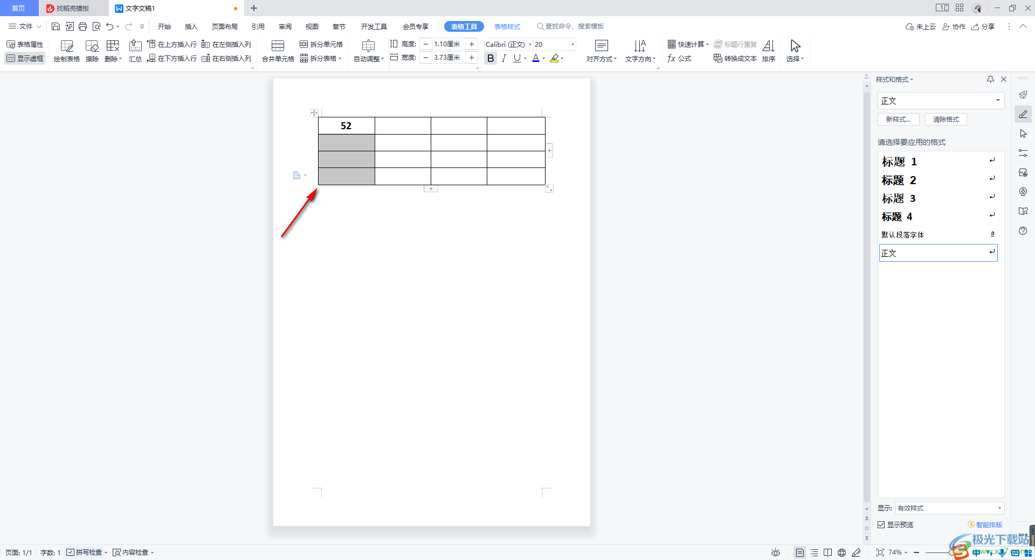Increase the row height with plus stepper

coord(472,44)
